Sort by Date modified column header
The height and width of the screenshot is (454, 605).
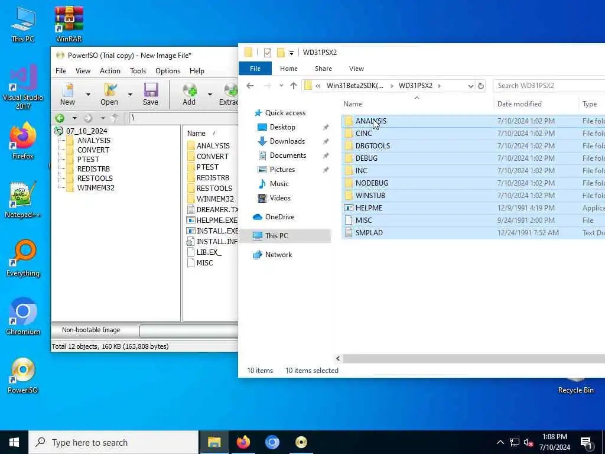click(x=519, y=104)
